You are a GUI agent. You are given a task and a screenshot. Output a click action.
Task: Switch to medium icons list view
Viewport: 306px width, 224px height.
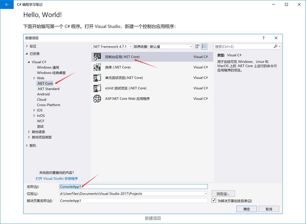tap(204, 46)
